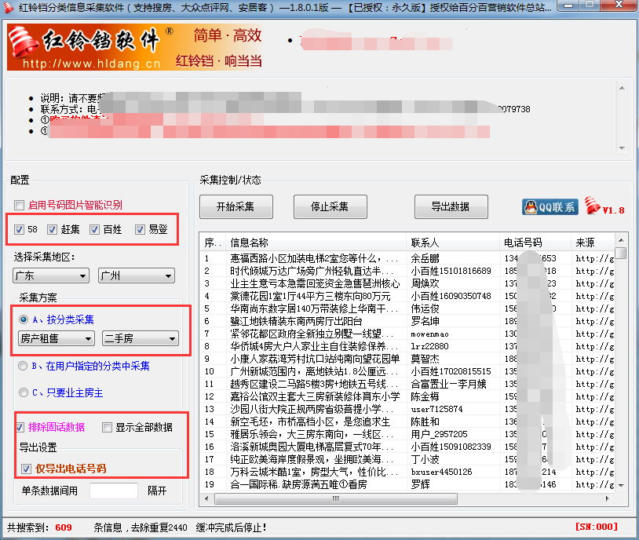
Task: Click the QQ联系 penguin button
Action: (x=550, y=207)
